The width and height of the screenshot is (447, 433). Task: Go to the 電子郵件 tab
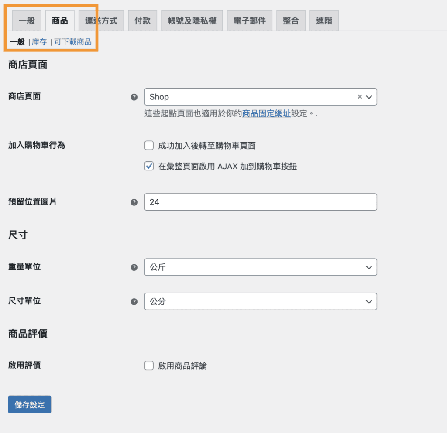point(249,20)
